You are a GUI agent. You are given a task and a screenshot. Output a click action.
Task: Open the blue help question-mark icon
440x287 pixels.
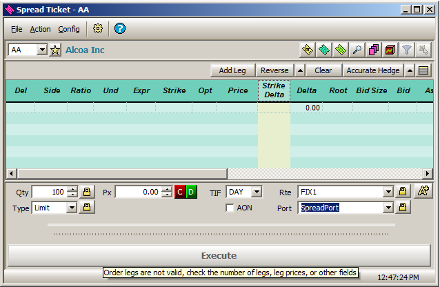coord(120,29)
